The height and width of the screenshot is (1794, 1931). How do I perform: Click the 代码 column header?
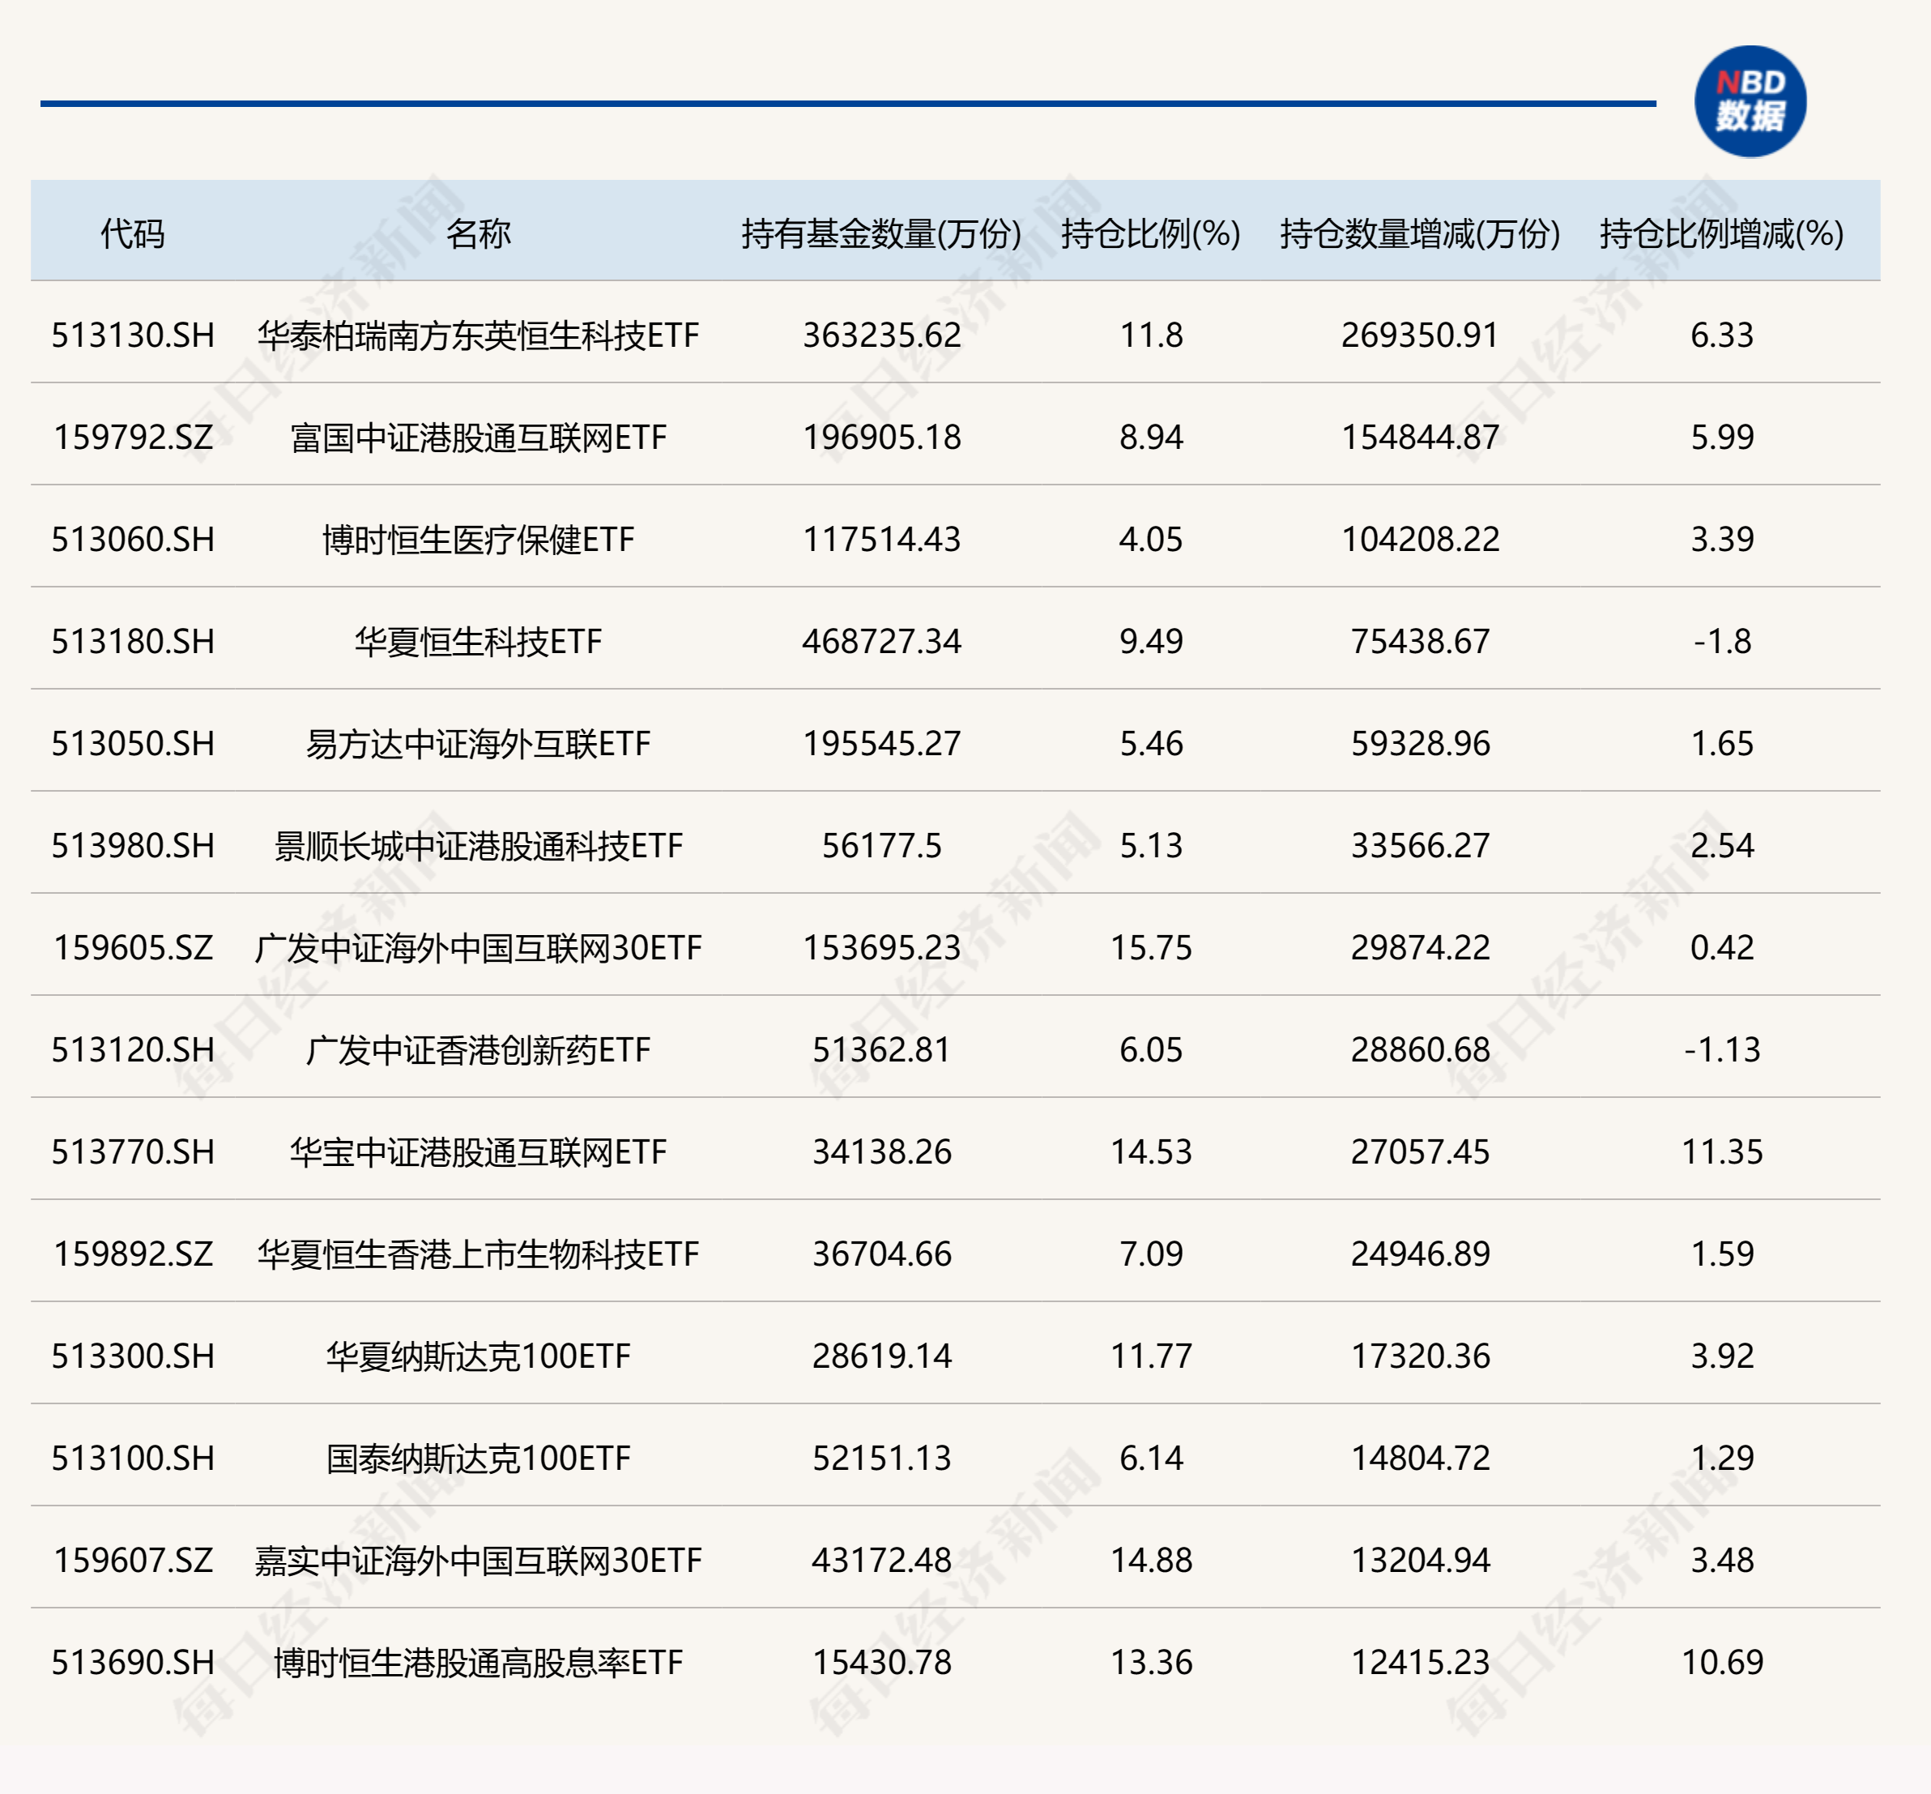[x=133, y=234]
